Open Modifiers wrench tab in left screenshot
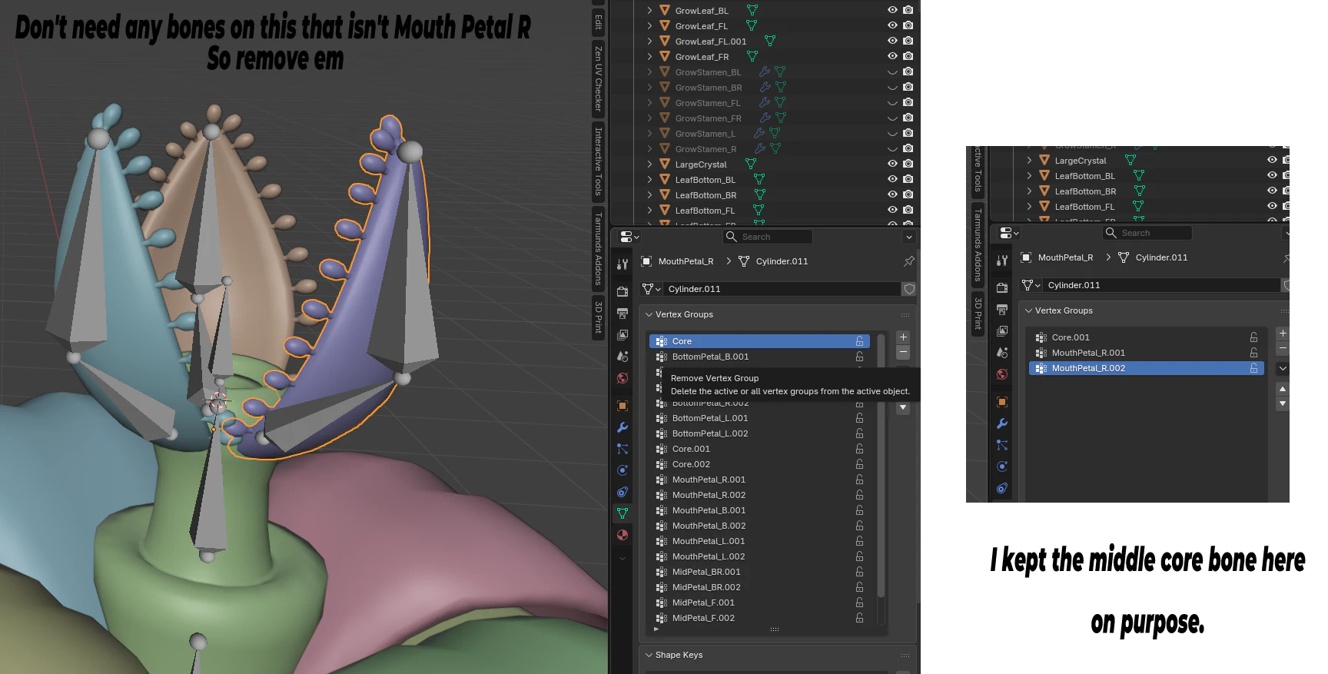The image size is (1328, 674). (x=622, y=427)
